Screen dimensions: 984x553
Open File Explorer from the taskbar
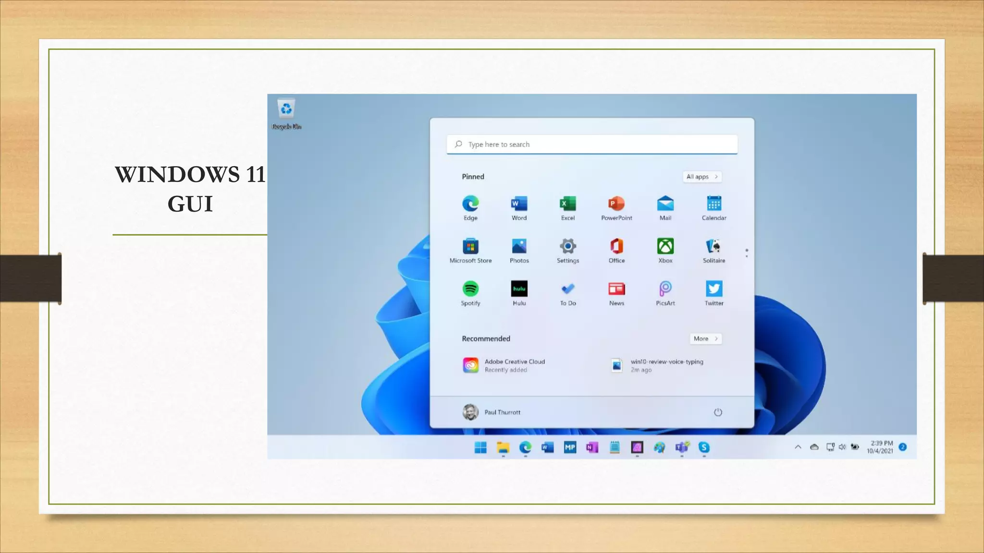(x=503, y=447)
